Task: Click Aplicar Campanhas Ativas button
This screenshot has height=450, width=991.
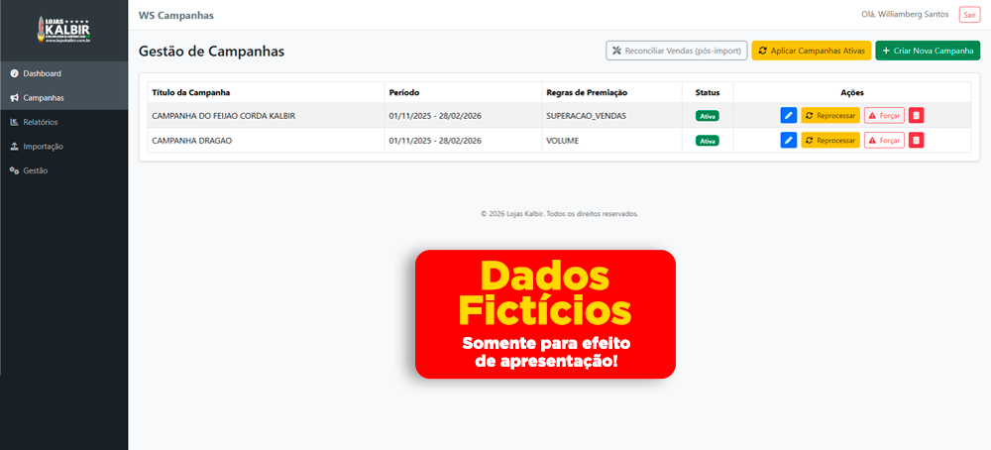Action: tap(812, 51)
